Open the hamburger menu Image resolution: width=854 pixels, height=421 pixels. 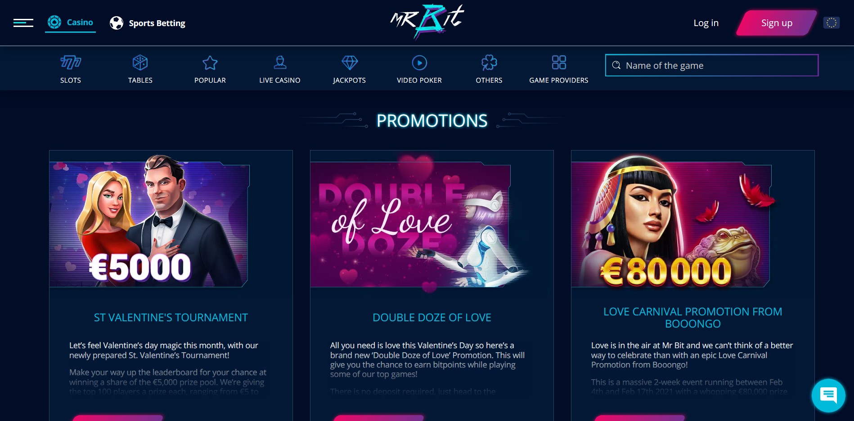pyautogui.click(x=23, y=23)
